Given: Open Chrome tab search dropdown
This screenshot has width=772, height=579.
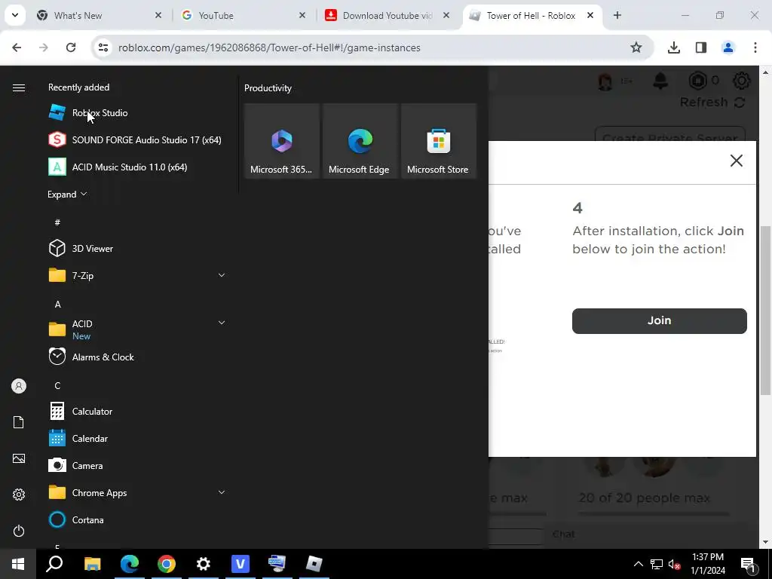Looking at the screenshot, I should [x=15, y=15].
